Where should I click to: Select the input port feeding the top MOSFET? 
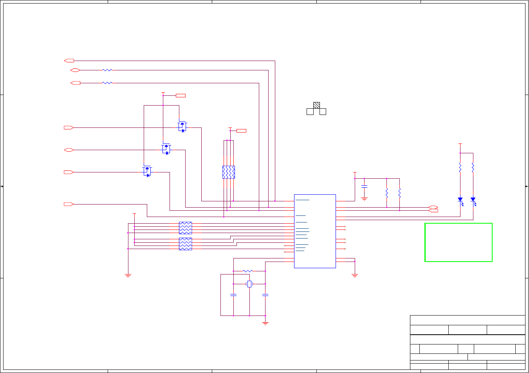coord(69,127)
